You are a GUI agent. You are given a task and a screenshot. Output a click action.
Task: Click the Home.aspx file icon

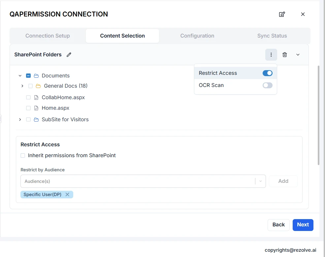tap(36, 108)
